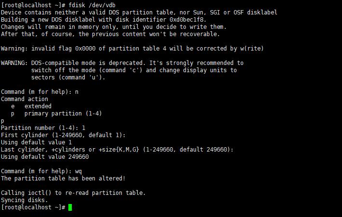Click the "e   extended" option line
The height and width of the screenshot is (217, 342).
coord(31,106)
